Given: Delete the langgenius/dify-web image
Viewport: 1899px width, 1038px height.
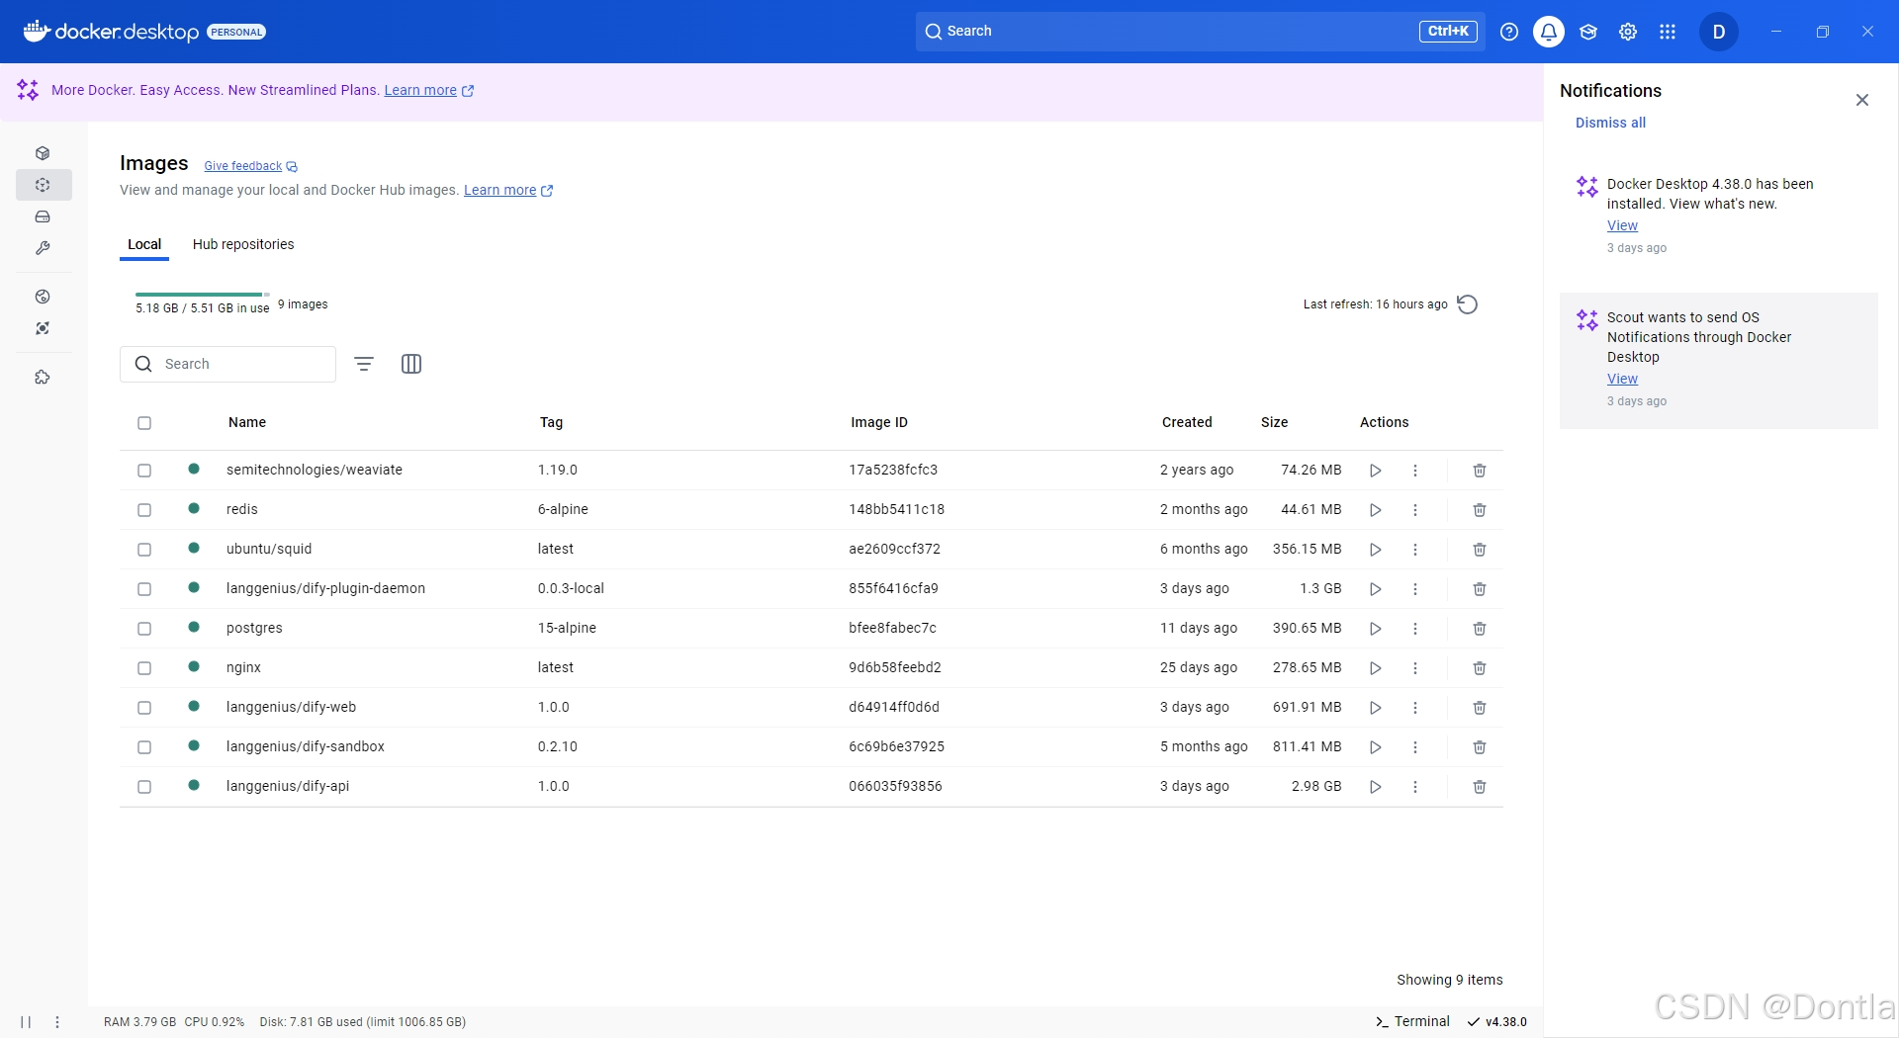Looking at the screenshot, I should [x=1480, y=708].
